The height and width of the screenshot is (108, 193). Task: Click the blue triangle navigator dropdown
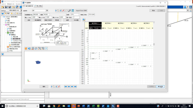click(3, 13)
